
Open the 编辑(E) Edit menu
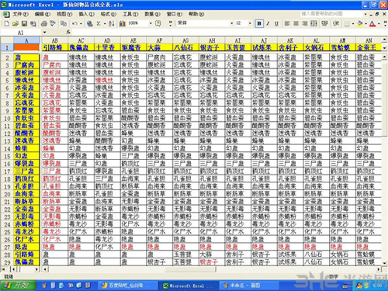[x=43, y=14]
